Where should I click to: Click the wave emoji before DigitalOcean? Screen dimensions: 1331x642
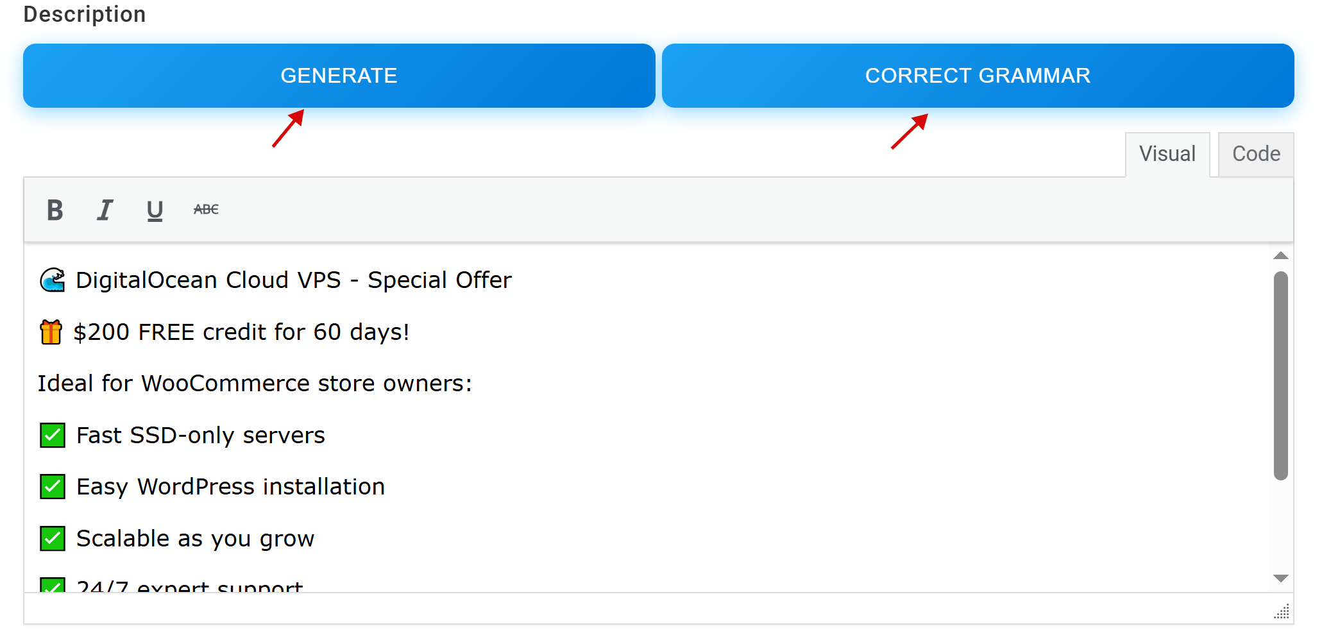(53, 280)
